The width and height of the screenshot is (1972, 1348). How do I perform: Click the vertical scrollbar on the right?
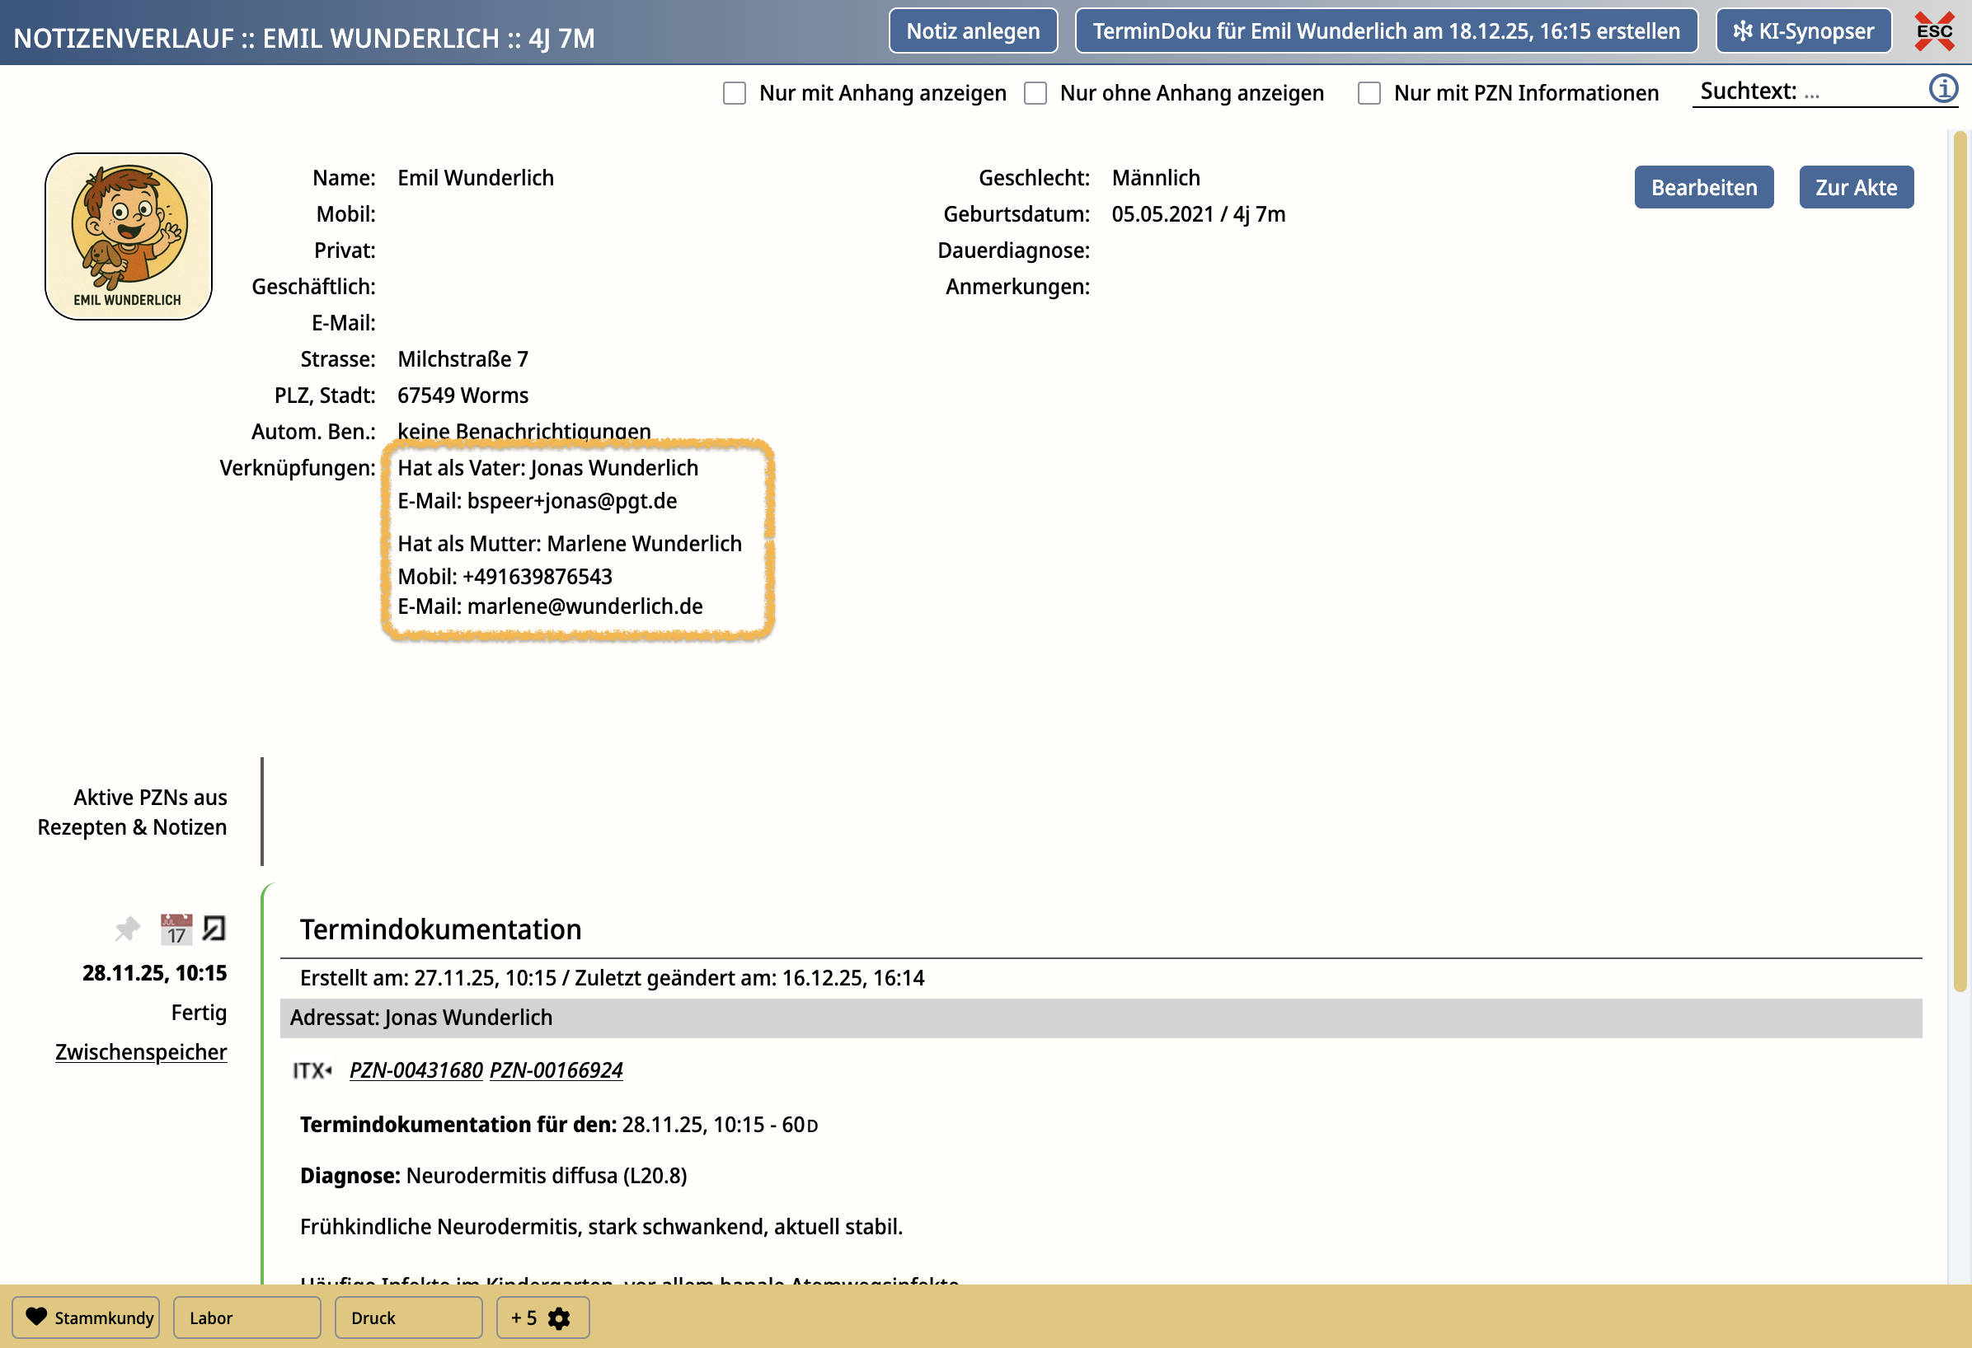[1959, 560]
